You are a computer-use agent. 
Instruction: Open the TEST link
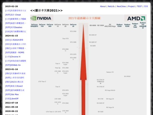pyautogui.click(x=139, y=6)
